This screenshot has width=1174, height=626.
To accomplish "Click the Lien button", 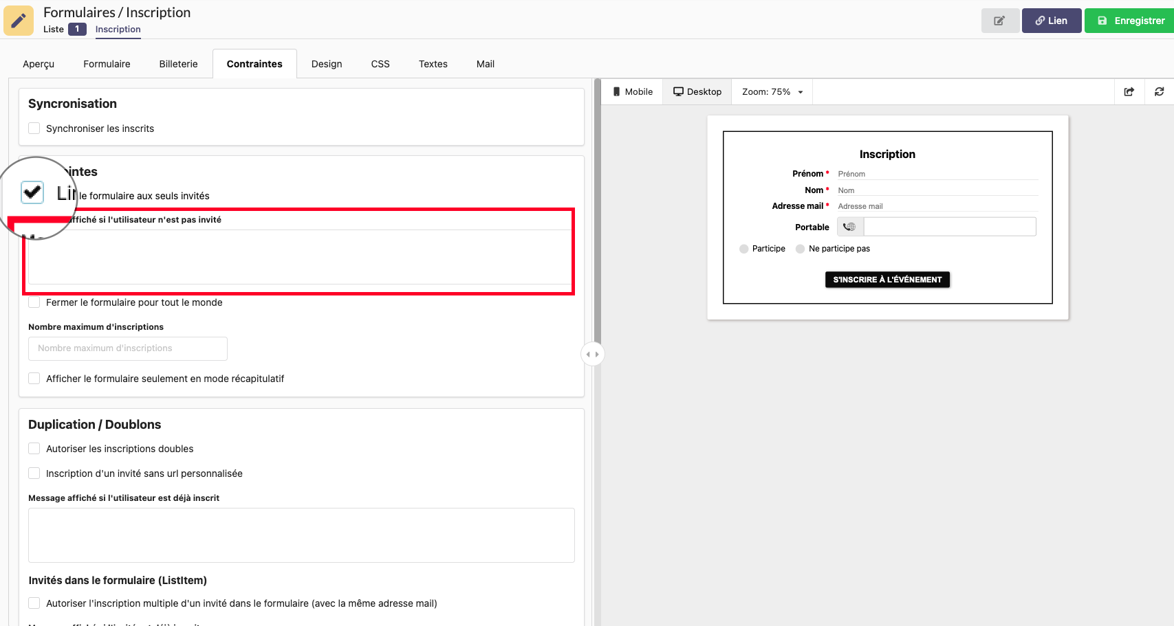I will (x=1051, y=21).
